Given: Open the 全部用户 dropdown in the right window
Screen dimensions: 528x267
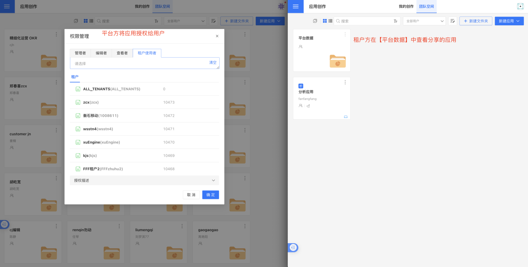Looking at the screenshot, I should click(x=424, y=21).
